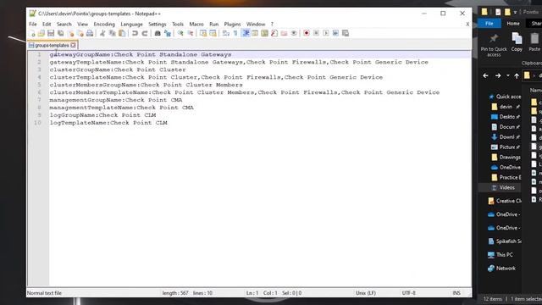This screenshot has height=305, width=542.
Task: Click Run Macro Multiple Times icon
Action: [335, 33]
